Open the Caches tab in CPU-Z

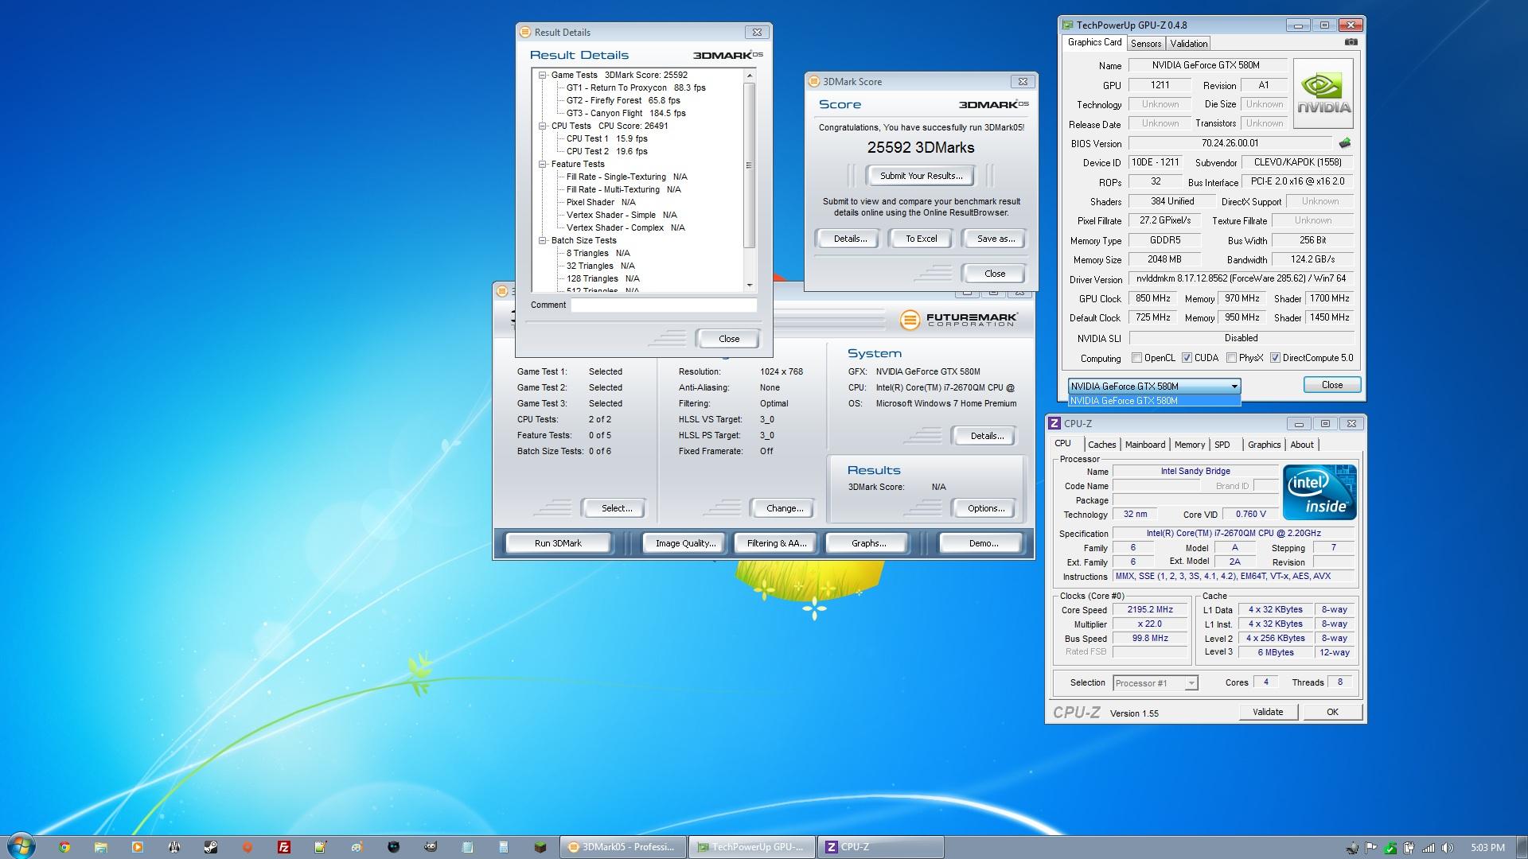[x=1101, y=445]
